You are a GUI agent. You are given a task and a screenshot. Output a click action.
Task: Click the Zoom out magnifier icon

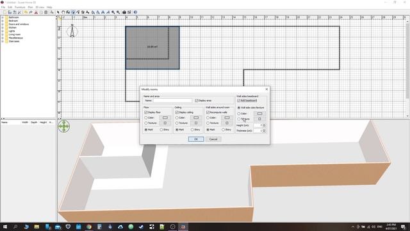point(118,12)
